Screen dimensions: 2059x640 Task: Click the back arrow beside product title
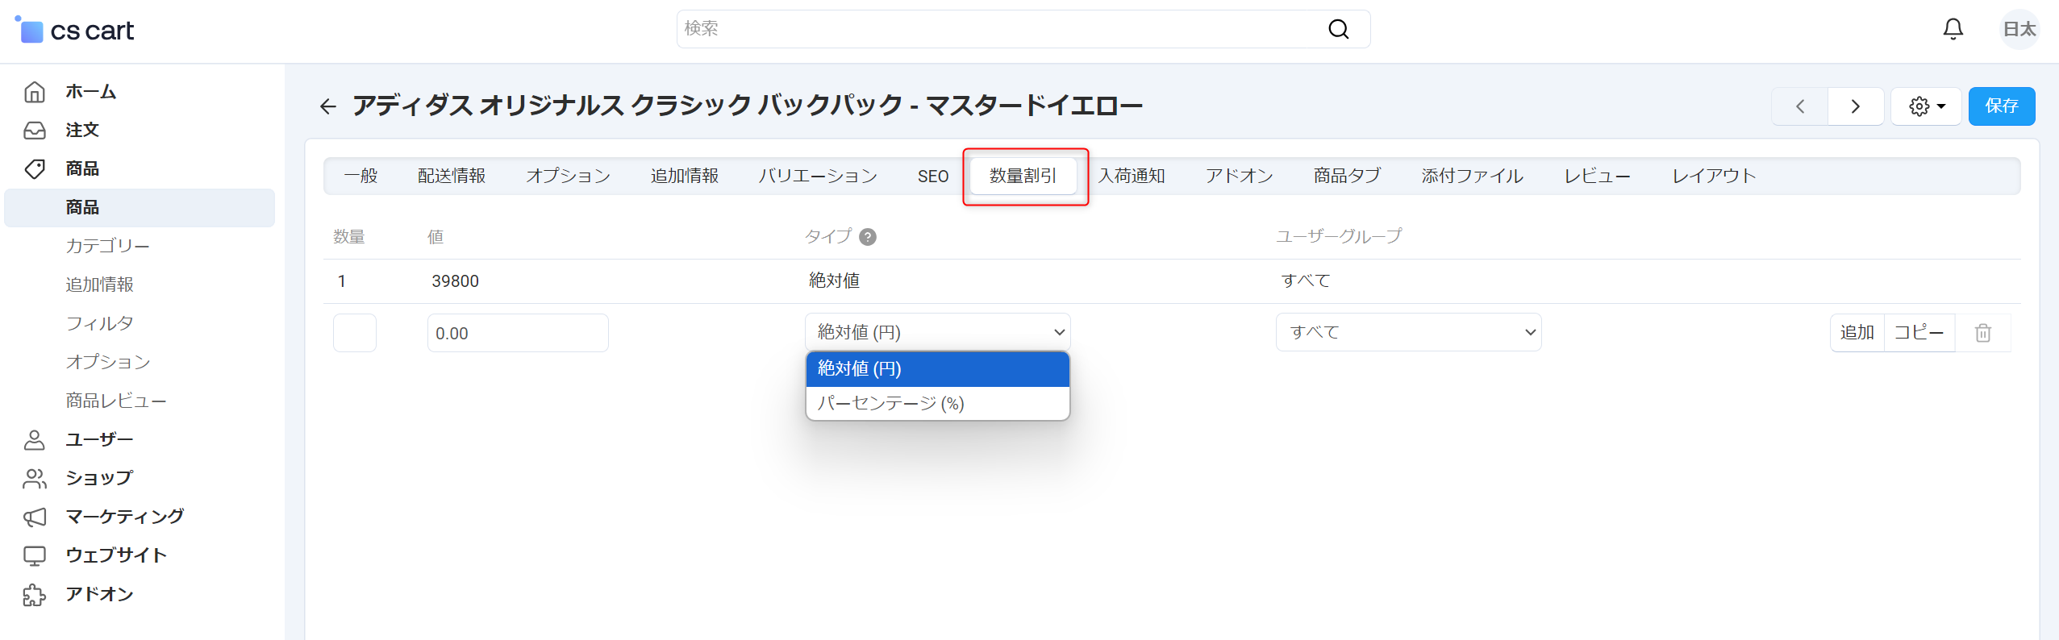pos(327,106)
